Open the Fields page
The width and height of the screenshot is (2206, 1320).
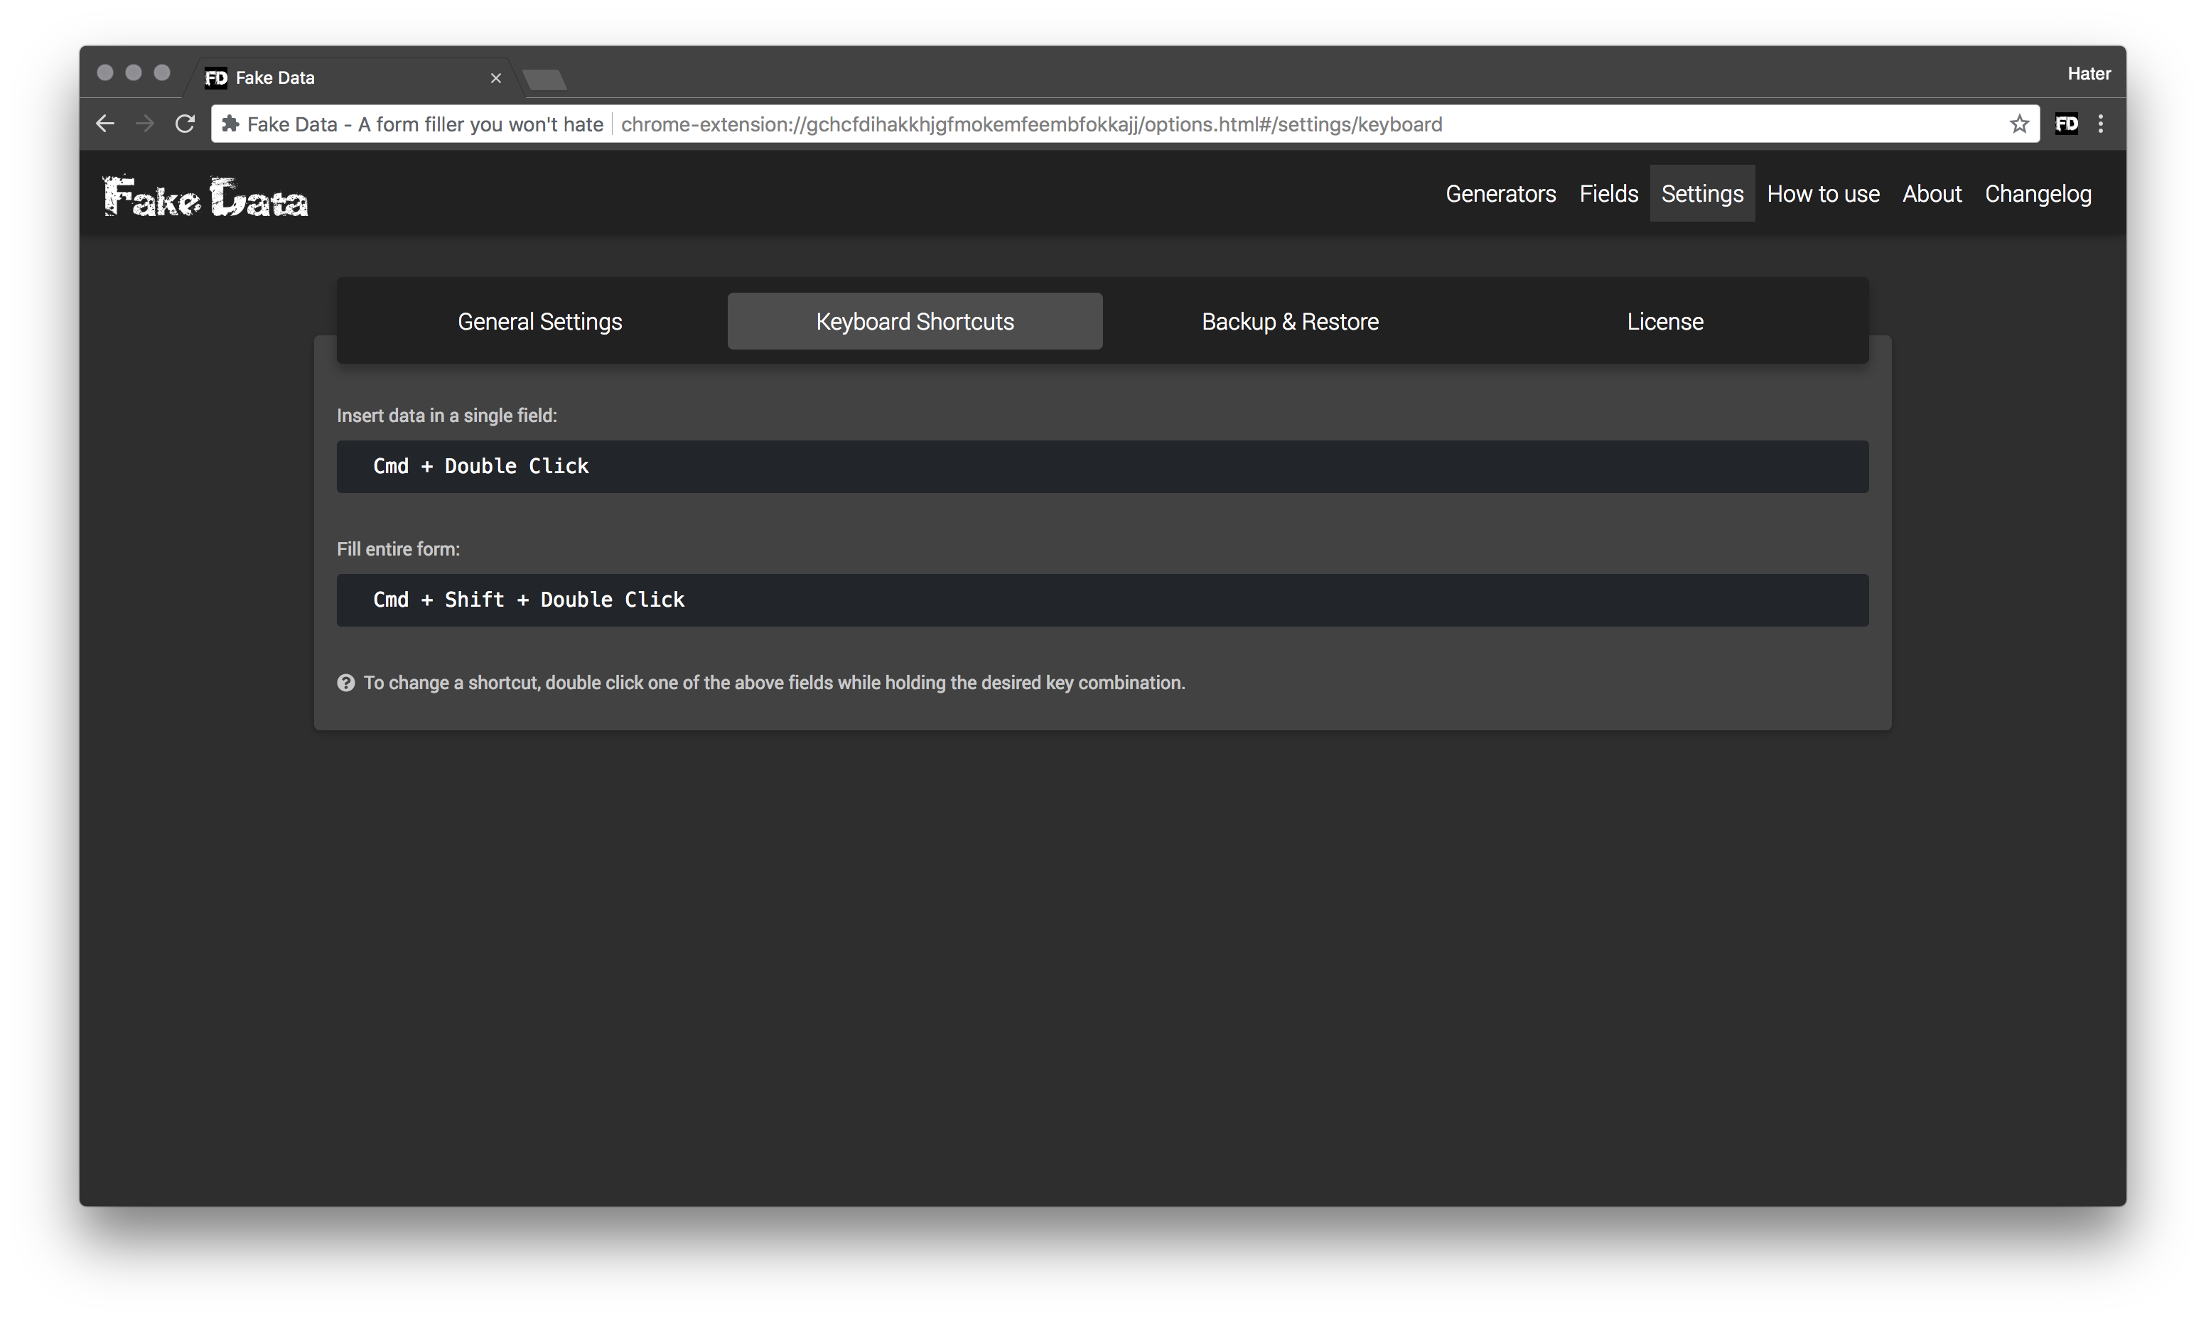click(1608, 193)
